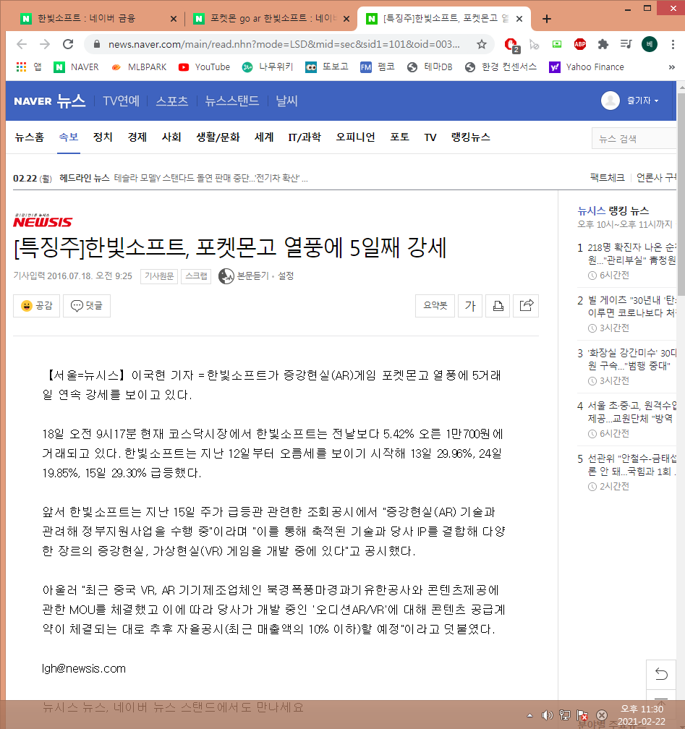Share article with the share icon
The image size is (685, 729).
coord(526,305)
